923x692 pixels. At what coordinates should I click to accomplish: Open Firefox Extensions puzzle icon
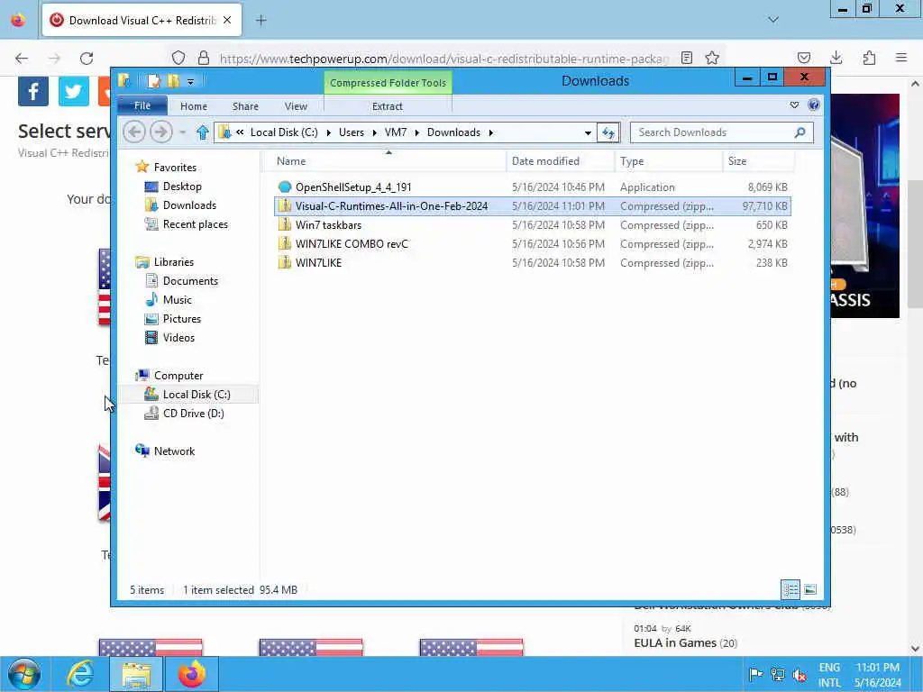(x=869, y=58)
